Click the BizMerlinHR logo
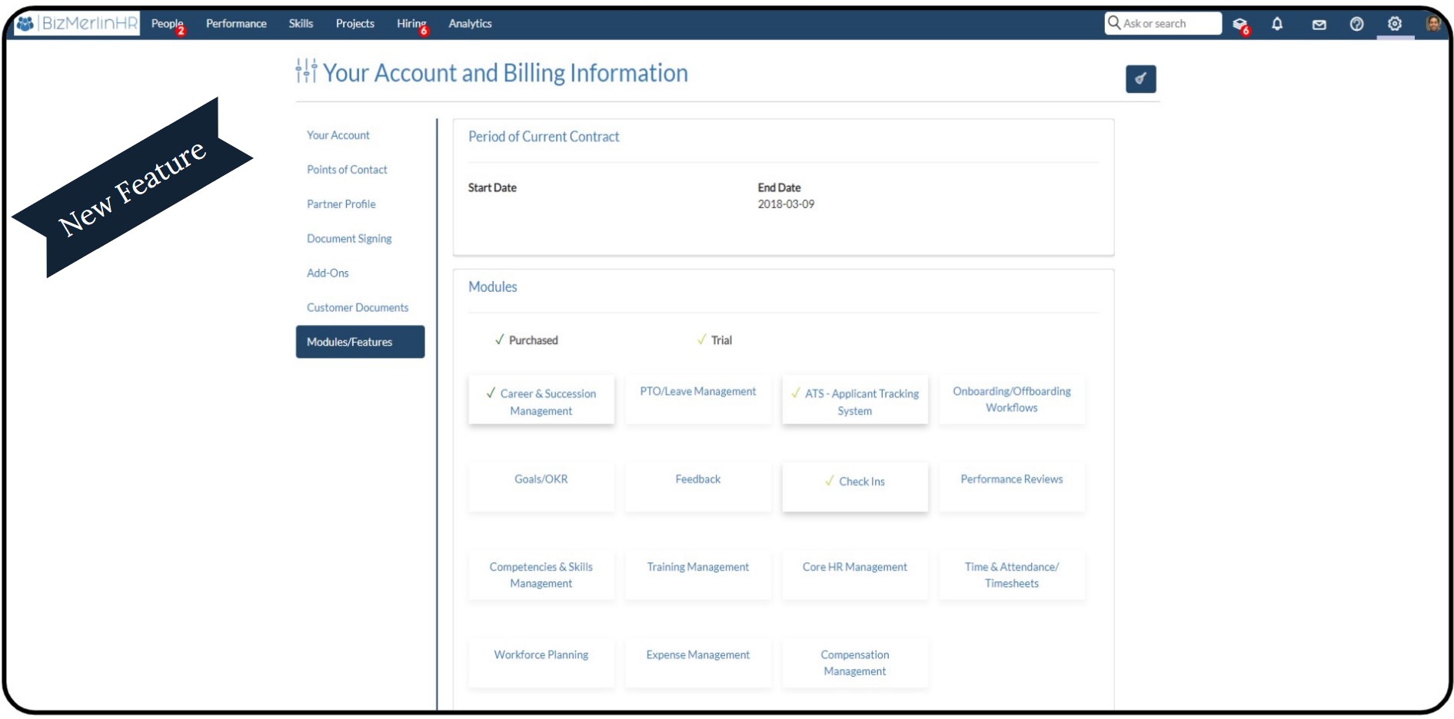1454x719 pixels. [77, 24]
